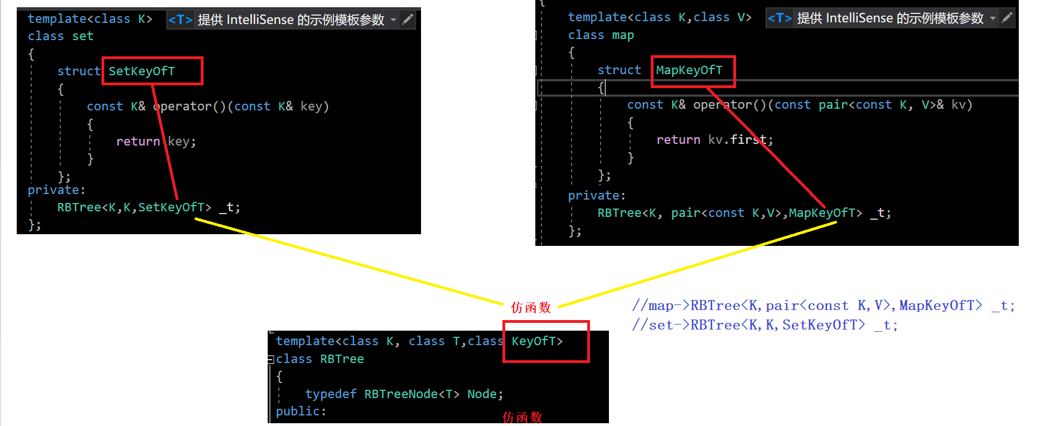
Task: Click the IntelliSense sample template text in map window
Action: point(891,18)
